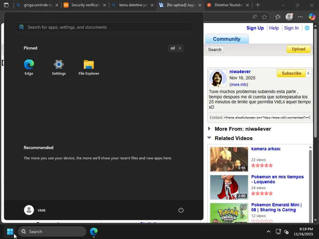The image size is (319, 239).
Task: Close the Security verification tab
Action: [x=104, y=5]
